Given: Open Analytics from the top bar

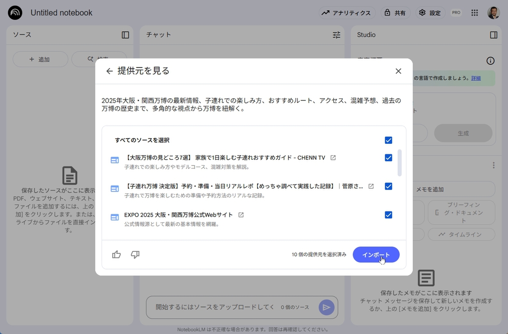Looking at the screenshot, I should [347, 13].
